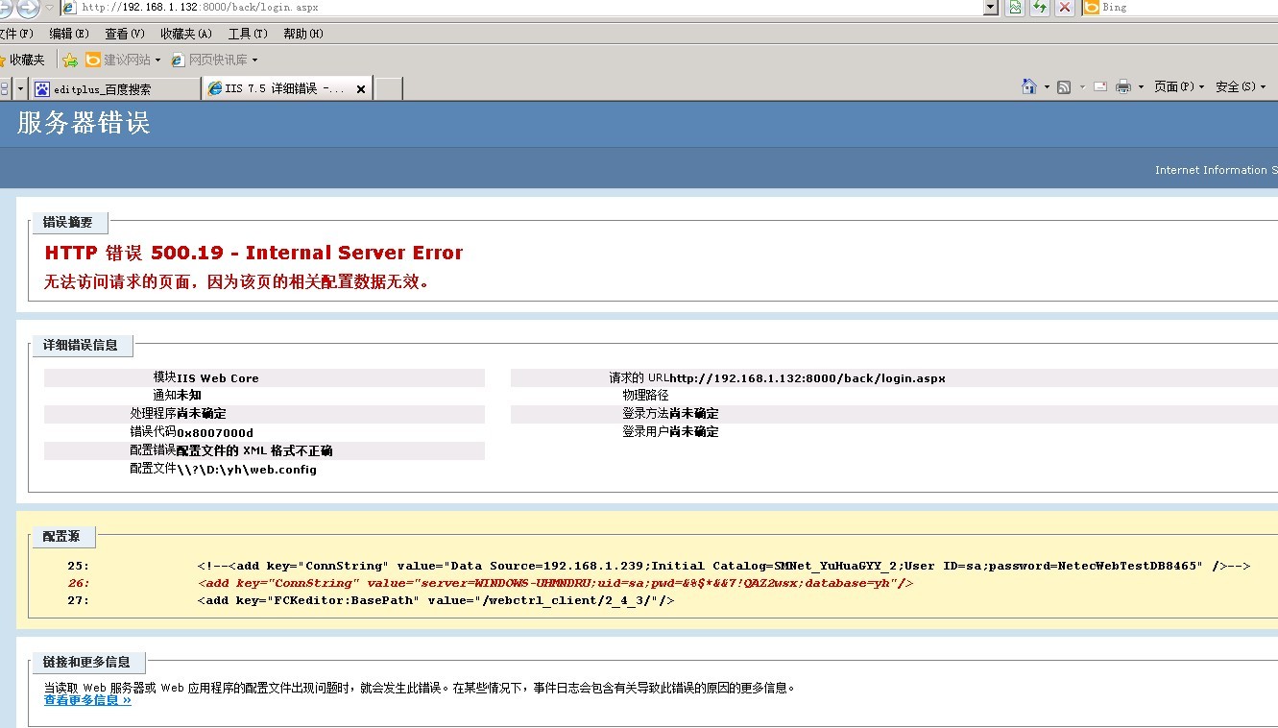Click the Compatibility View icon
This screenshot has width=1278, height=728.
pyautogui.click(x=1014, y=8)
